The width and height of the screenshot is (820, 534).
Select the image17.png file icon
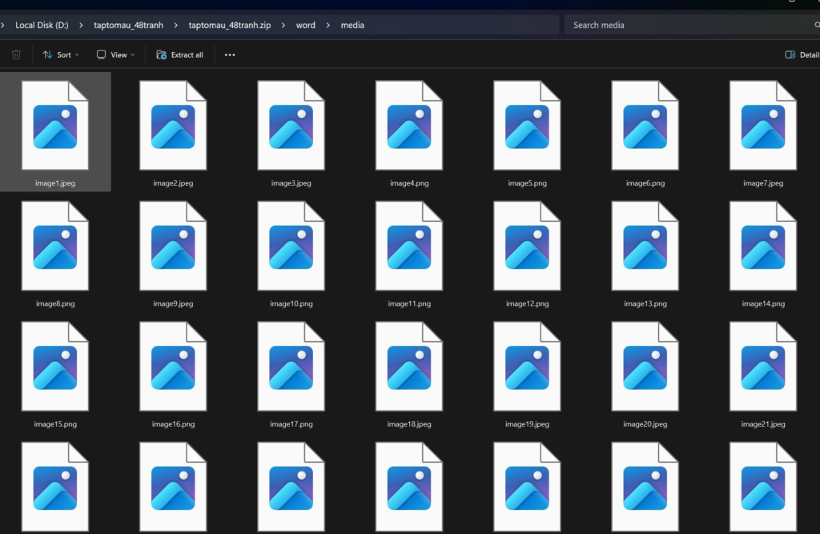click(291, 367)
